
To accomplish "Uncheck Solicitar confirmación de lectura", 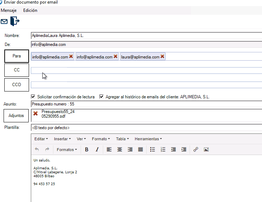I will point(33,97).
